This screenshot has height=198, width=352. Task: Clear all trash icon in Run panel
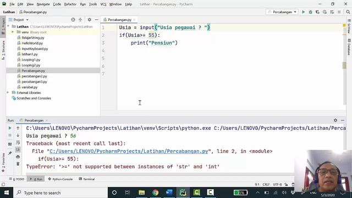pyautogui.click(x=18, y=164)
